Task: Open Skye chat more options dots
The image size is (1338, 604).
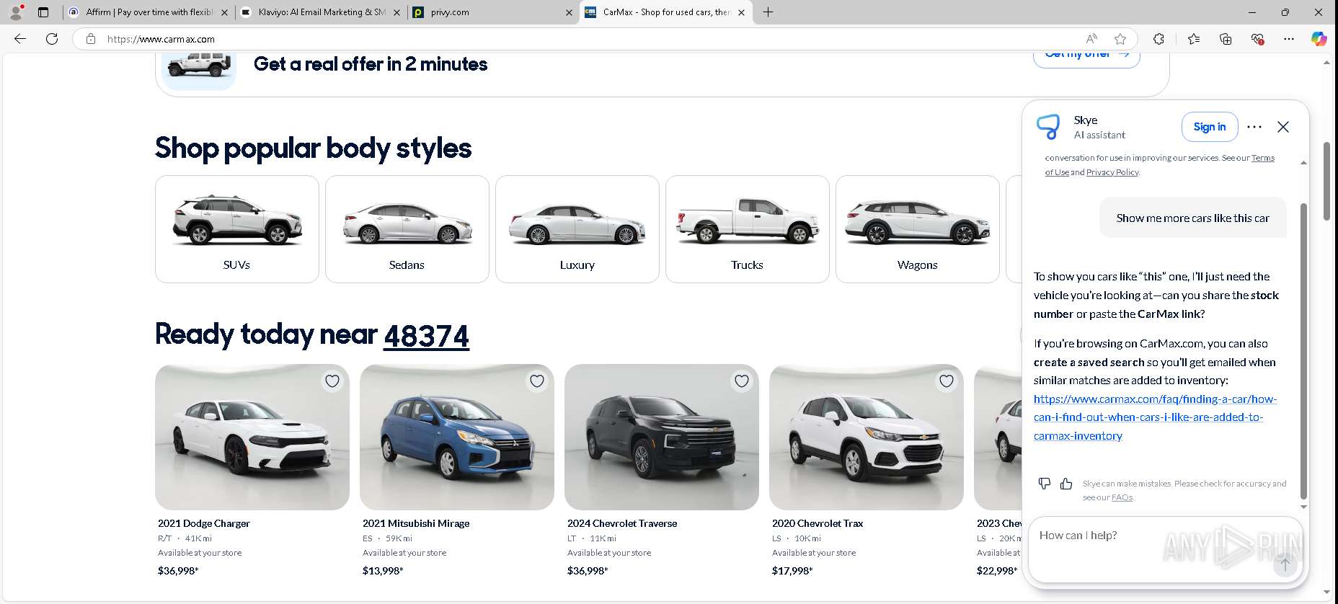Action: point(1254,127)
